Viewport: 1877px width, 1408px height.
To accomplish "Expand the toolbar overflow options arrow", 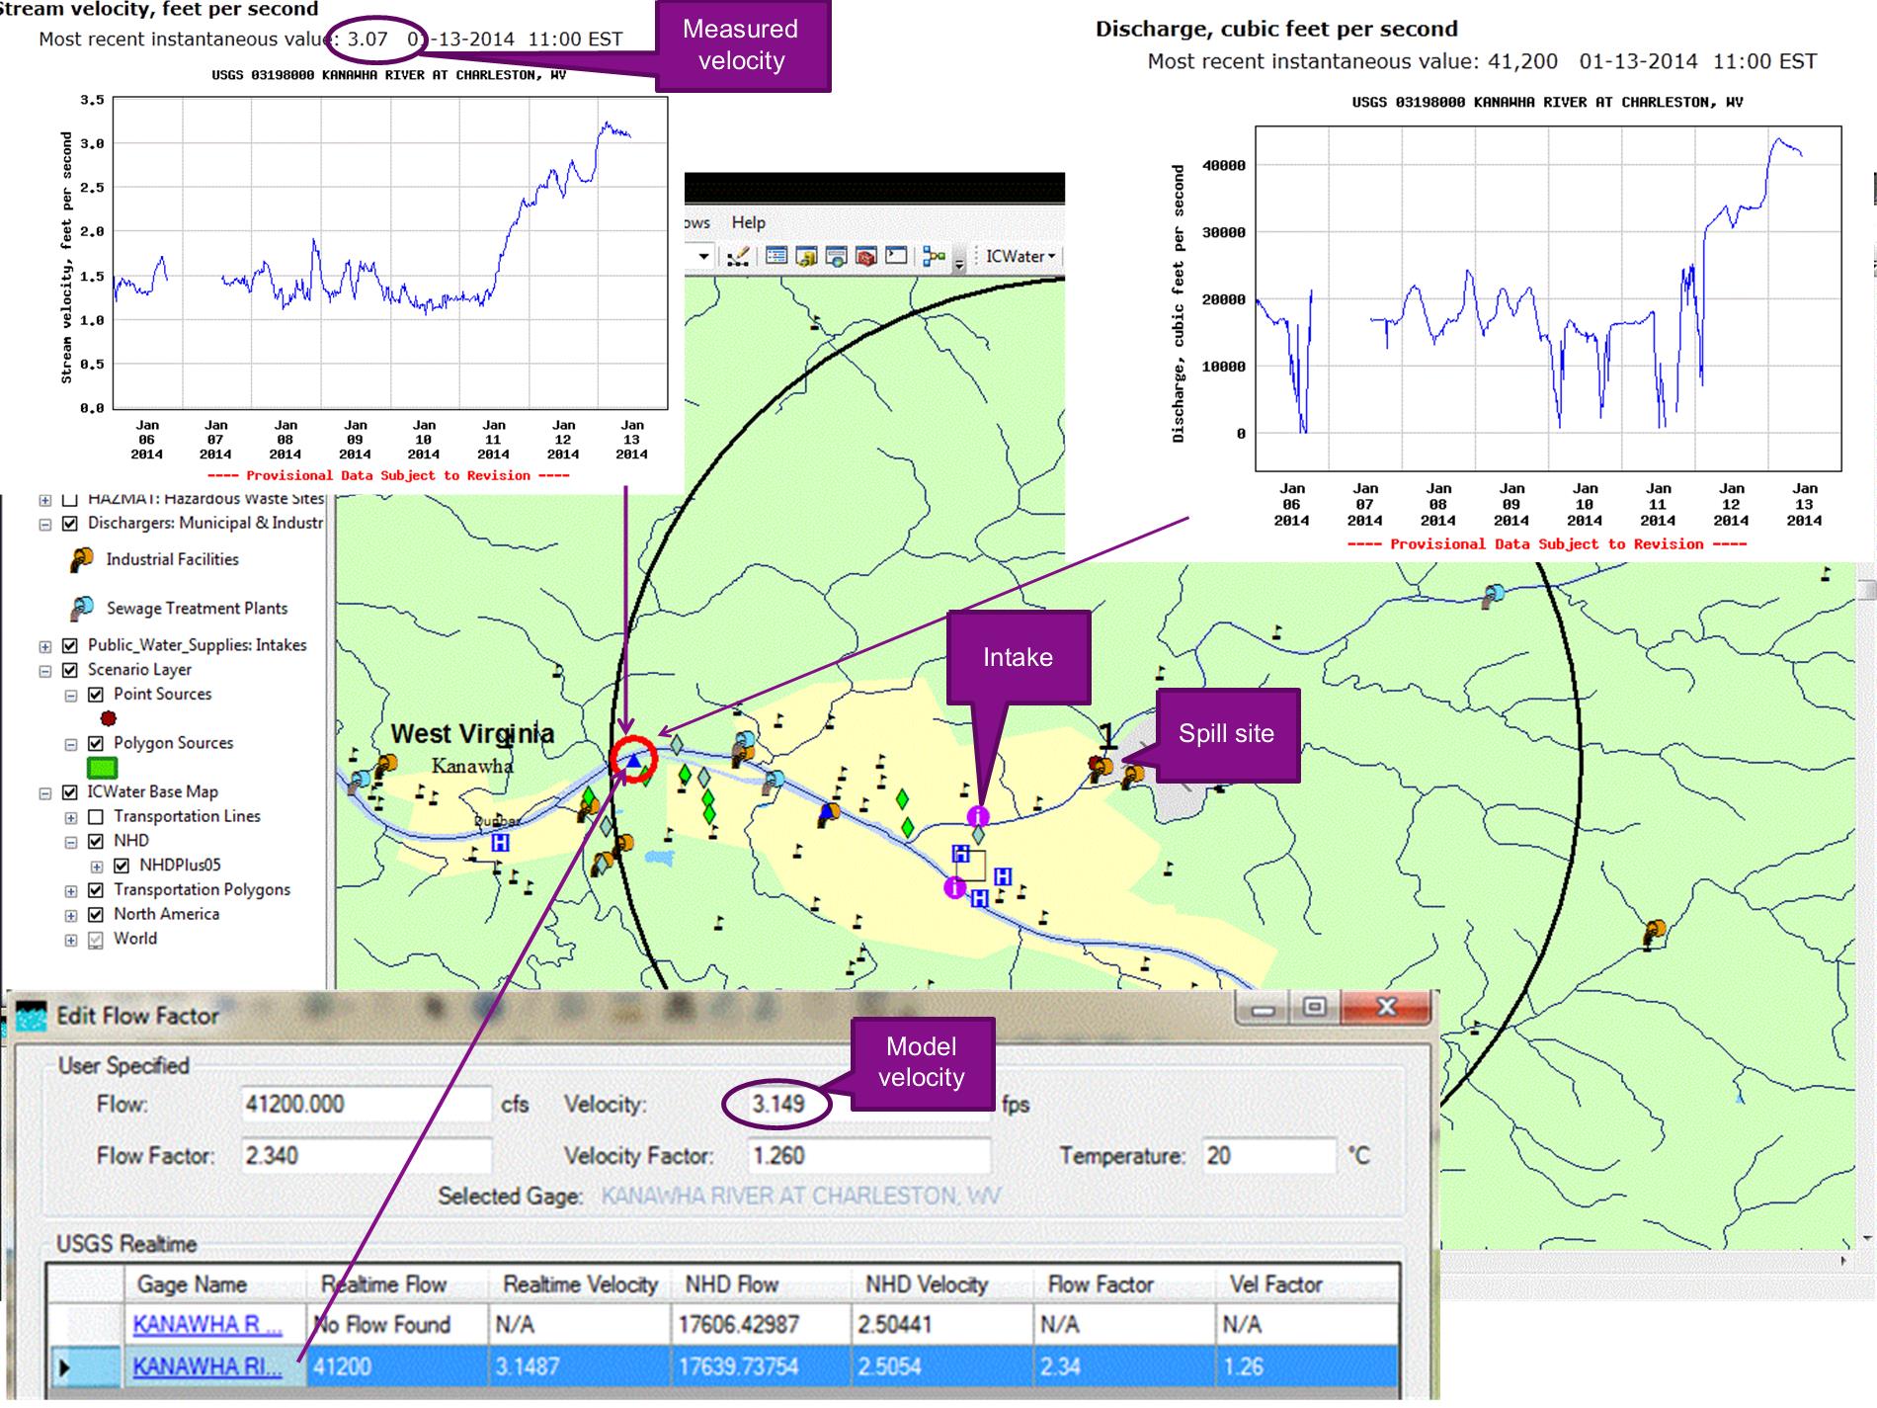I will pos(958,263).
